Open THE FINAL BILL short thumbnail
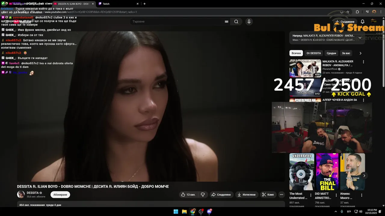 (x=327, y=172)
